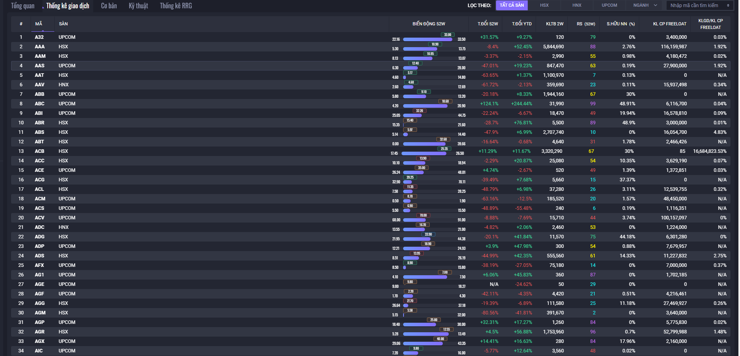Sort by the RS (52W) column header
This screenshot has height=356, width=740.
point(586,24)
